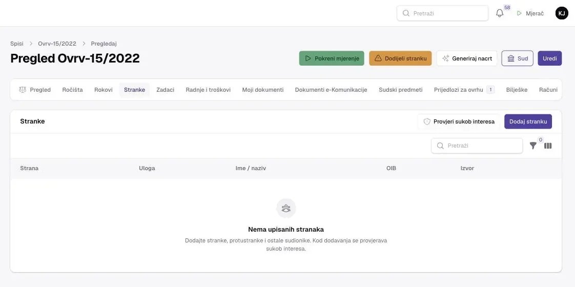Click the 1 badge beside Prijedlozi za ovrhu
This screenshot has height=287, width=575.
click(490, 90)
